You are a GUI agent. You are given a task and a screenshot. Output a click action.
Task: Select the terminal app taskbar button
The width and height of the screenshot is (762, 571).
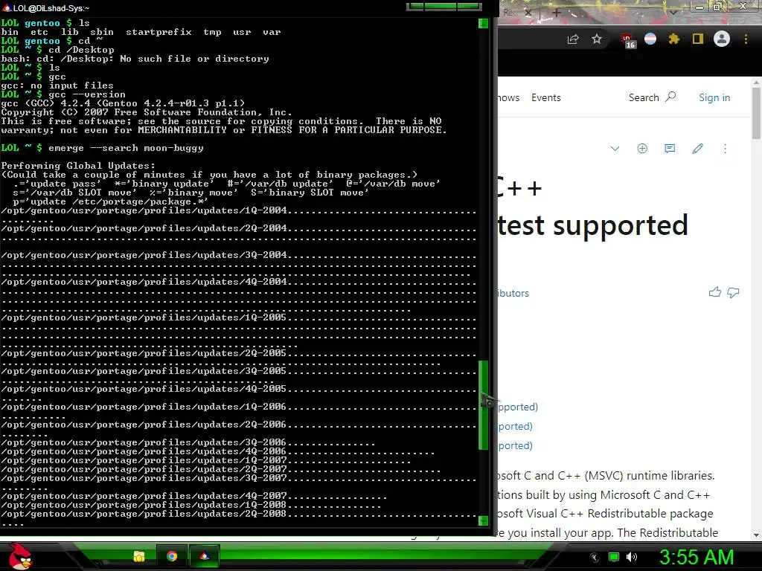pos(205,556)
